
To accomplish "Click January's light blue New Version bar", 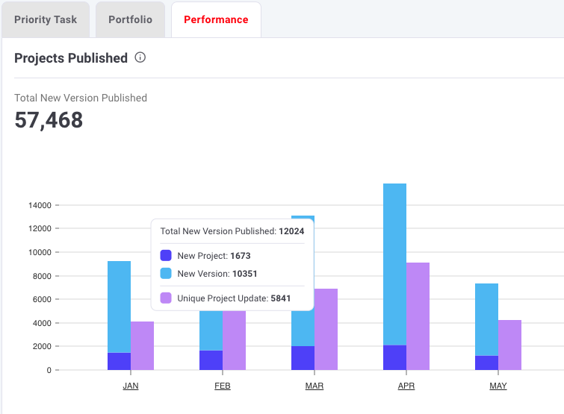I will point(120,306).
